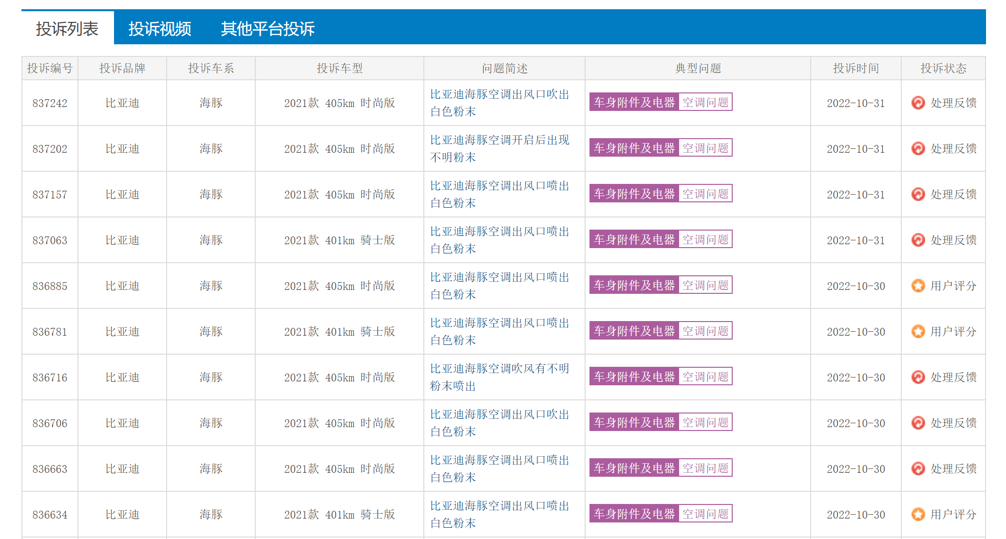Click the red status icon in row 837157

click(x=918, y=194)
